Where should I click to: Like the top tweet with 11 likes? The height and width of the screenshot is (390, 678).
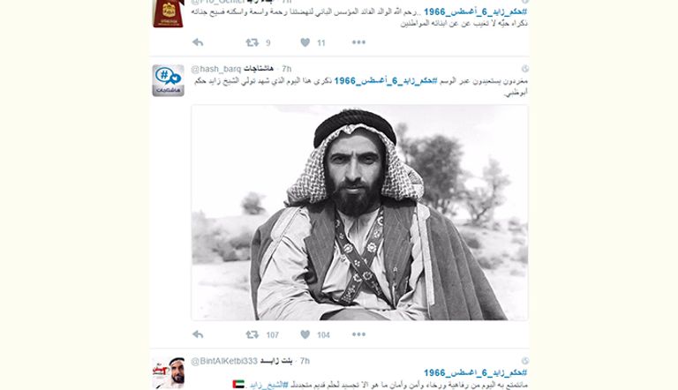pyautogui.click(x=305, y=42)
